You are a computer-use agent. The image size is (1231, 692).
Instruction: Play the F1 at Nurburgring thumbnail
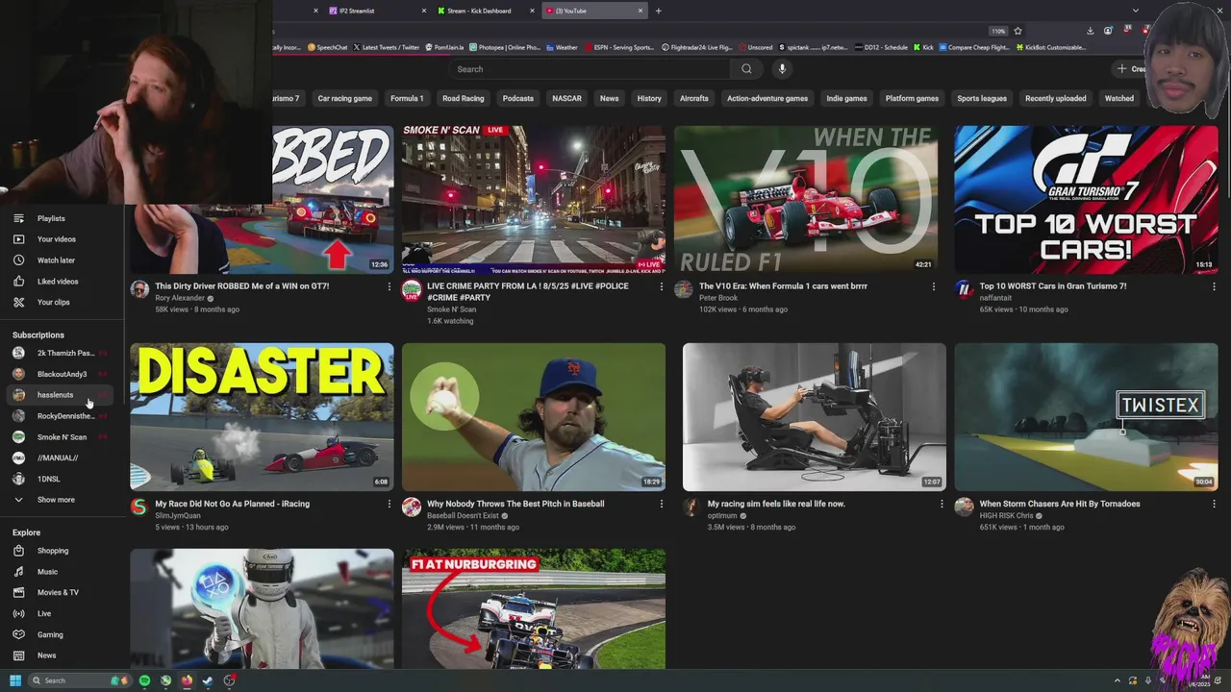coord(534,609)
